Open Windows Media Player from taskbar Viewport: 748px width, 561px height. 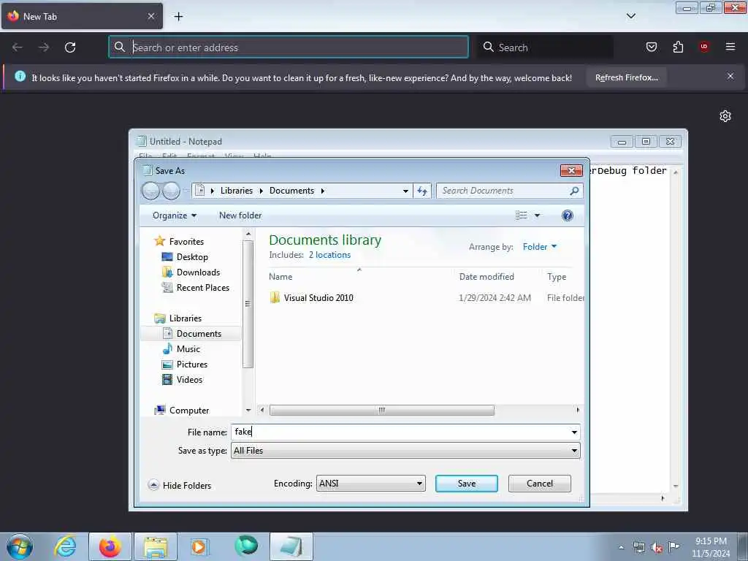pos(199,546)
